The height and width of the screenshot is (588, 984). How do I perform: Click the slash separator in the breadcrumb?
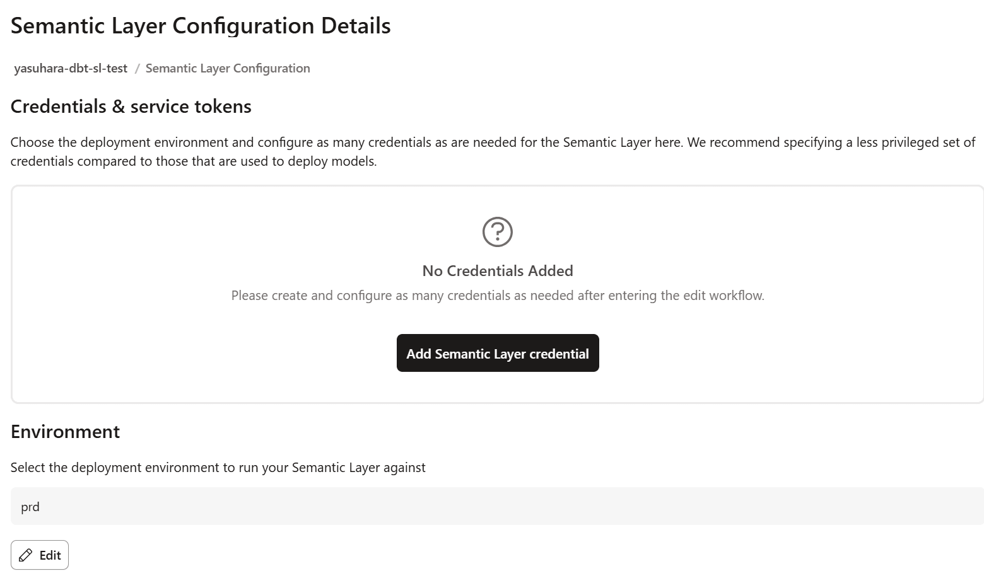pyautogui.click(x=137, y=68)
